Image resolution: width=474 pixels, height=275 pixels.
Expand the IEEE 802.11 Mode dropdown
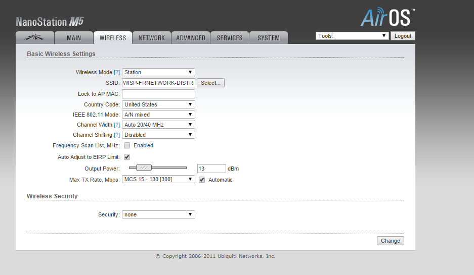158,115
